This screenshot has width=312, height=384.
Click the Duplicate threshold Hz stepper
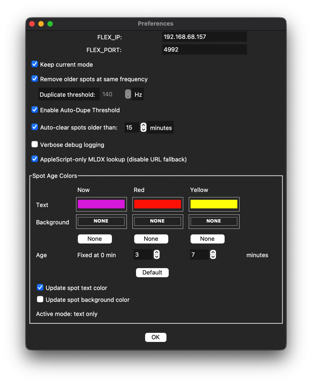[x=128, y=94]
